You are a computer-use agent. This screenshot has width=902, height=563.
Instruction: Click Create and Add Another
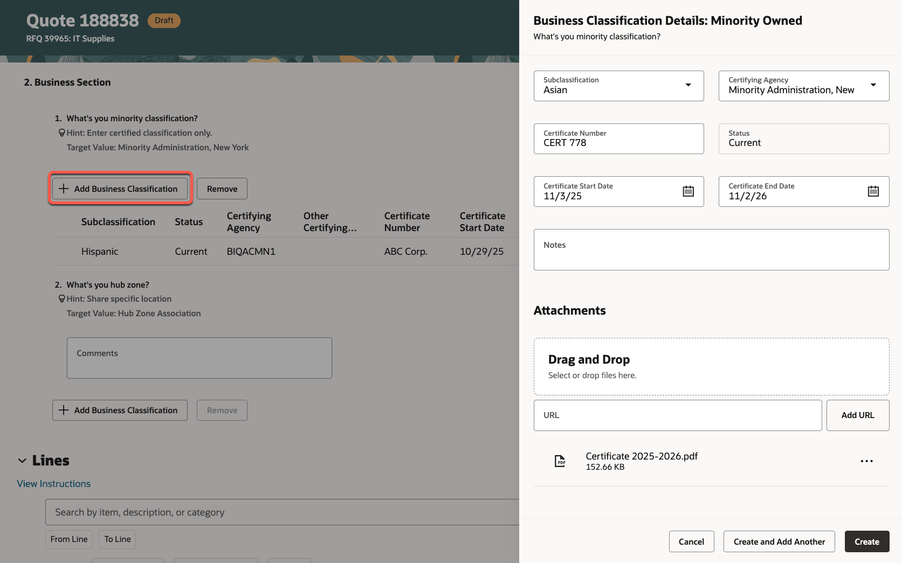779,541
